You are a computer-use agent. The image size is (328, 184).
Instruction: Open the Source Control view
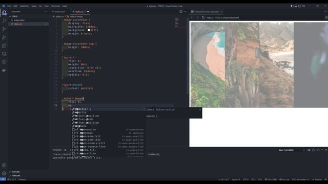click(4, 29)
